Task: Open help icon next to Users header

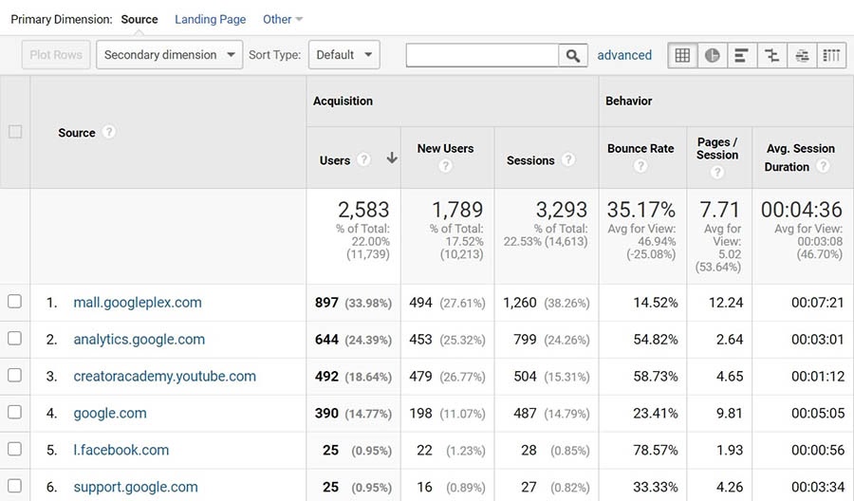Action: pos(363,159)
